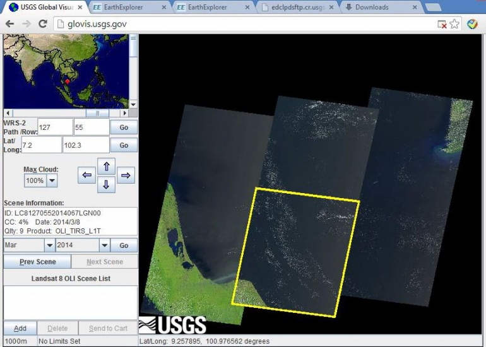Click the Landsat 8 OLI Scene List box
This screenshot has height=347, width=486.
coord(71,303)
